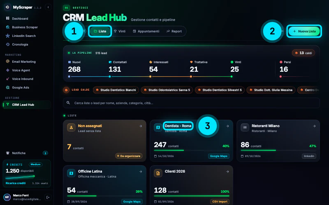Create a new list with Nuova Lista
The width and height of the screenshot is (329, 205).
(x=304, y=31)
